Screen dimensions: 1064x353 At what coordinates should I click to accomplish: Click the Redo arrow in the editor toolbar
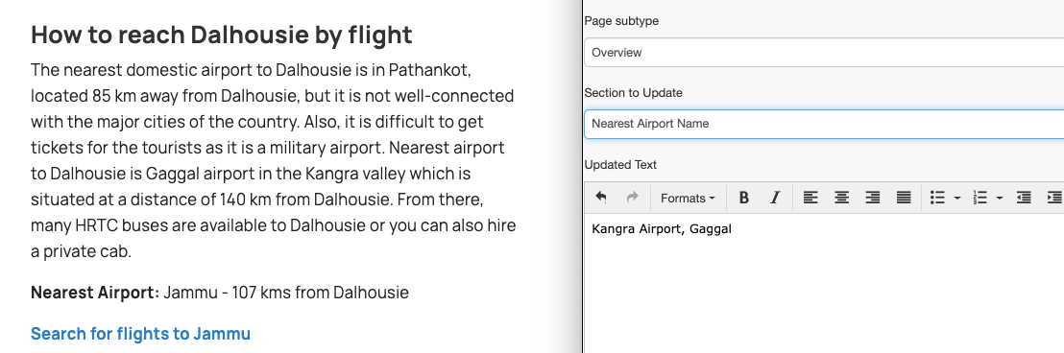(x=633, y=198)
